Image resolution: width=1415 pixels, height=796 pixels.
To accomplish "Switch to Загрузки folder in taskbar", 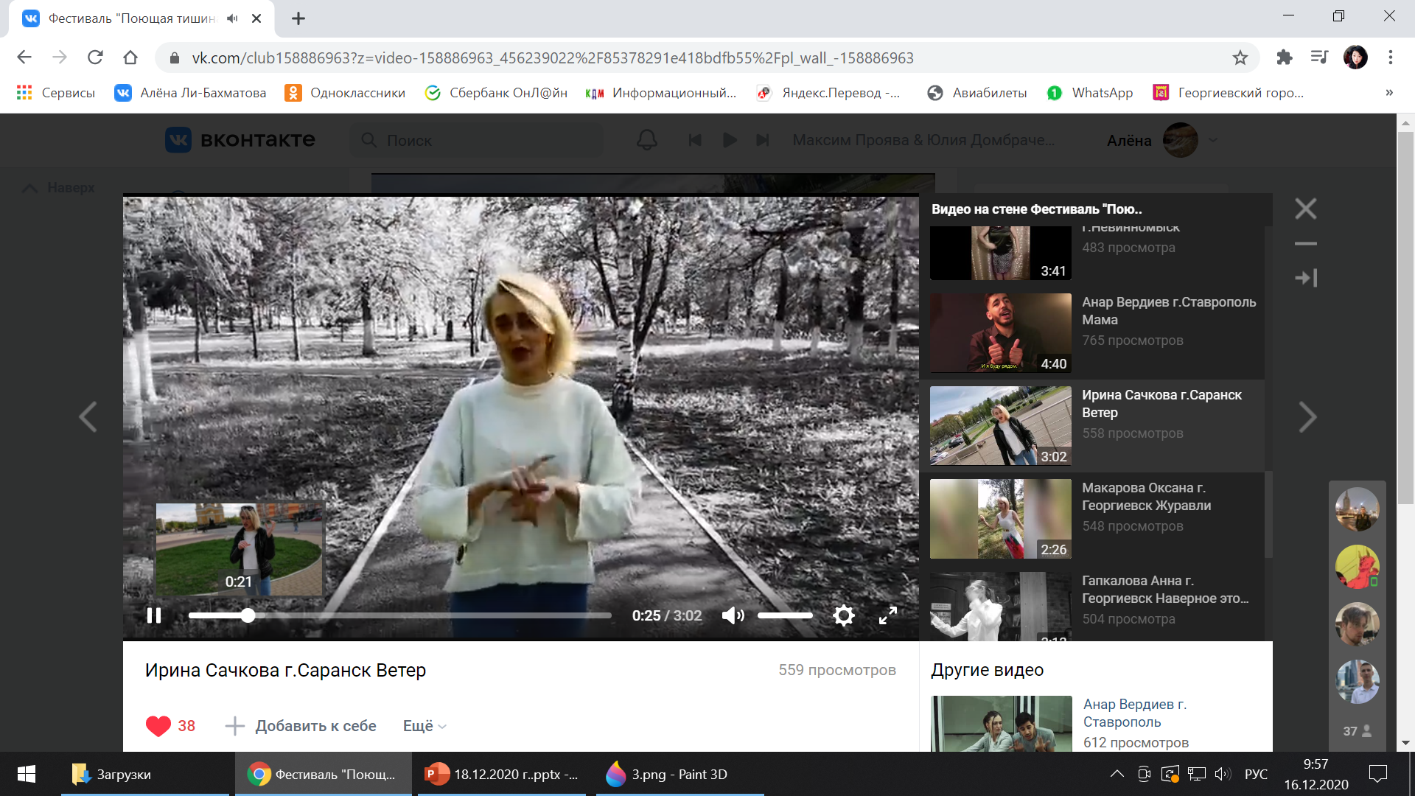I will (x=144, y=774).
